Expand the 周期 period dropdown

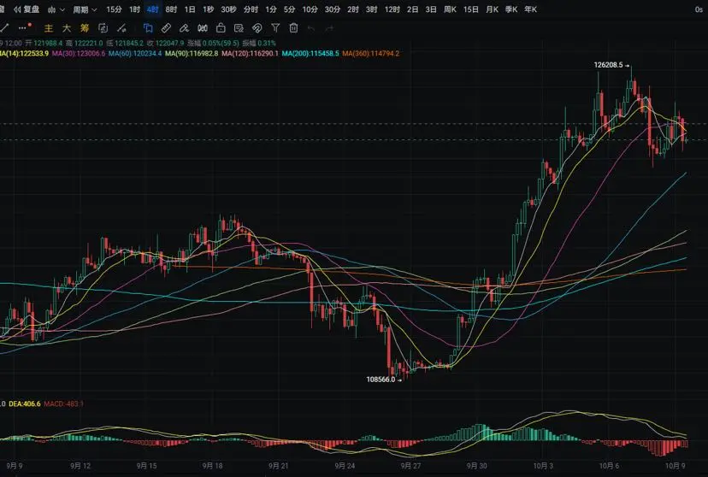pos(85,9)
